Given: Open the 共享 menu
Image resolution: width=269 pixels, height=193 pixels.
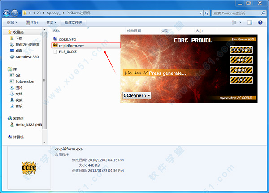Looking at the screenshot, I should (x=51, y=22).
